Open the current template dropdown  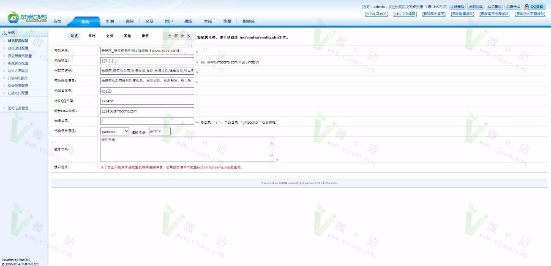click(114, 131)
